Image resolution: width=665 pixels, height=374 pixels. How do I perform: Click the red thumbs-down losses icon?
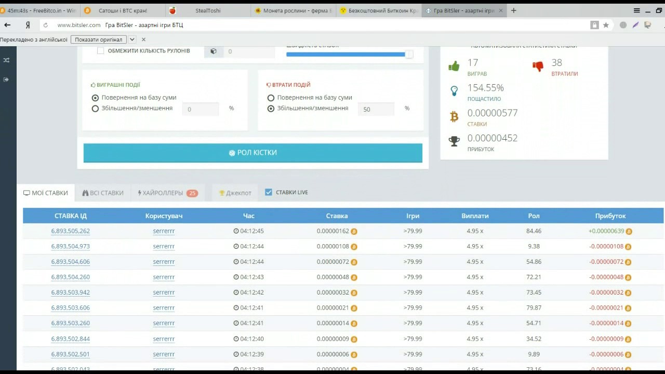point(538,66)
